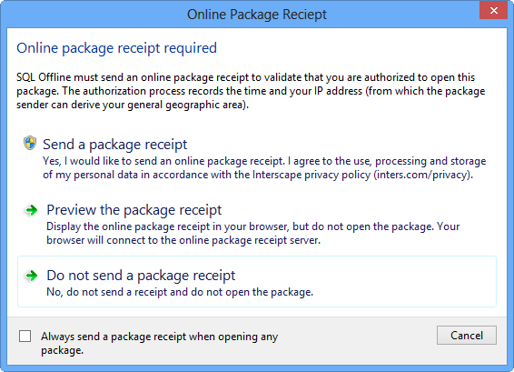Click the 'Yes, I would like to send' description
This screenshot has height=372, width=514.
[264, 167]
